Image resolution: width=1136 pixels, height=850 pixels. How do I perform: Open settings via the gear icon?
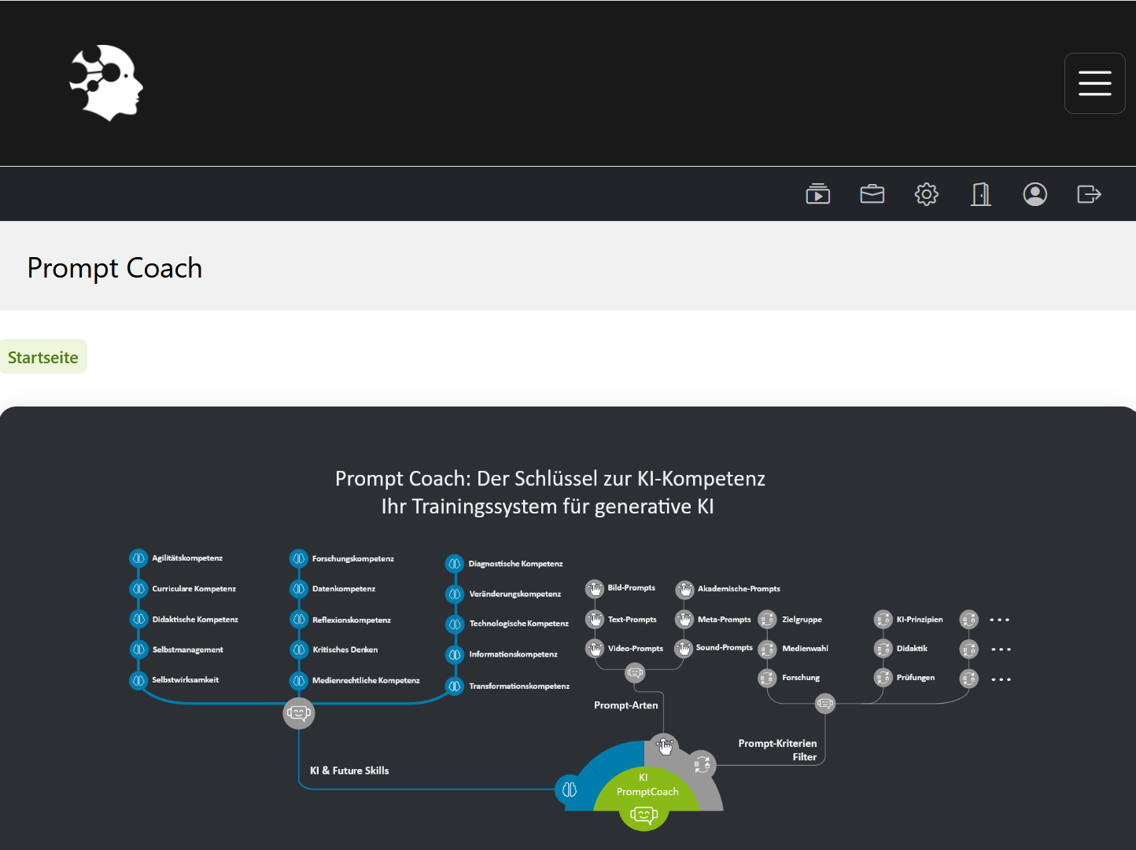(x=926, y=193)
